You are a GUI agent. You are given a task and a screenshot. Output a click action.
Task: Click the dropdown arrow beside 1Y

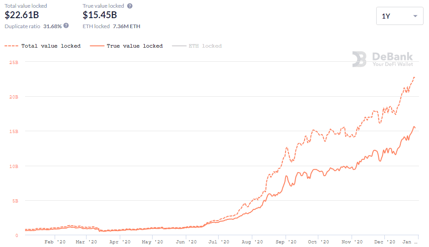415,16
